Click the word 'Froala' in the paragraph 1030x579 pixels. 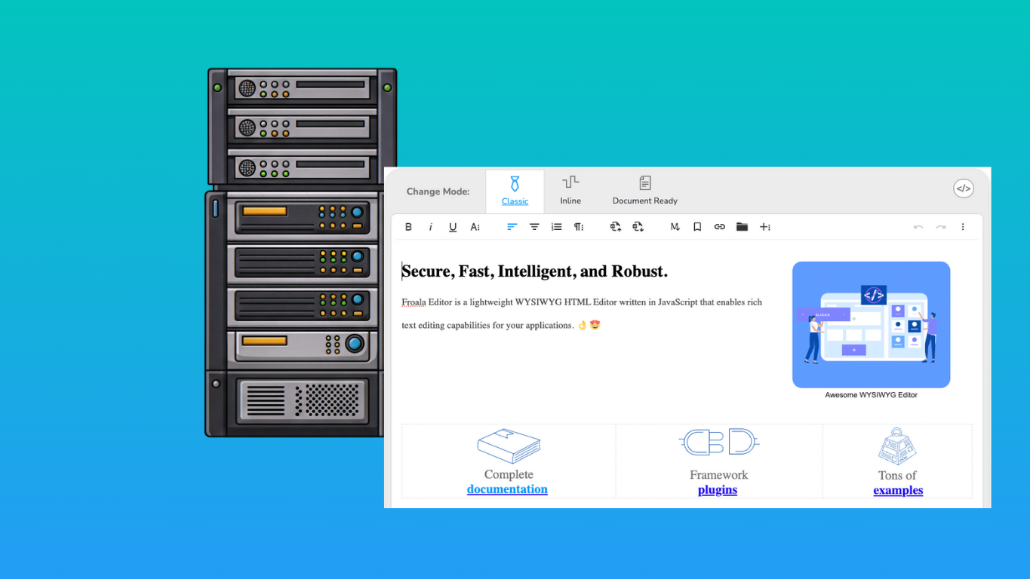(414, 302)
